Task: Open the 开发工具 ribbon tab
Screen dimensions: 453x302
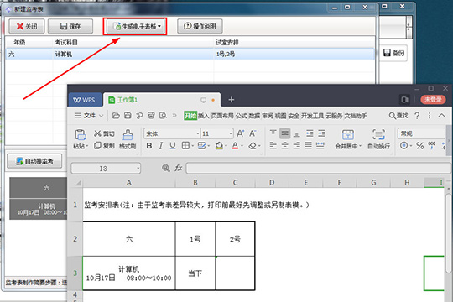Action: pyautogui.click(x=312, y=116)
